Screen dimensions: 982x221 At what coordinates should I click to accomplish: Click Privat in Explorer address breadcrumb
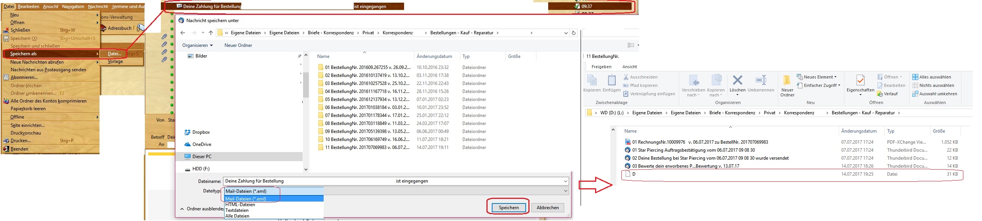[x=769, y=113]
